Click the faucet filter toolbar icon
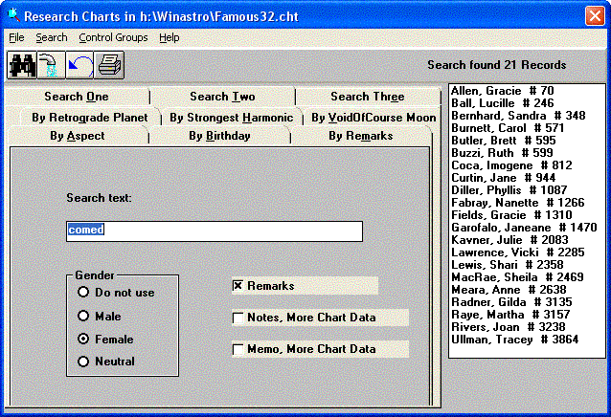The height and width of the screenshot is (417, 611). [50, 65]
